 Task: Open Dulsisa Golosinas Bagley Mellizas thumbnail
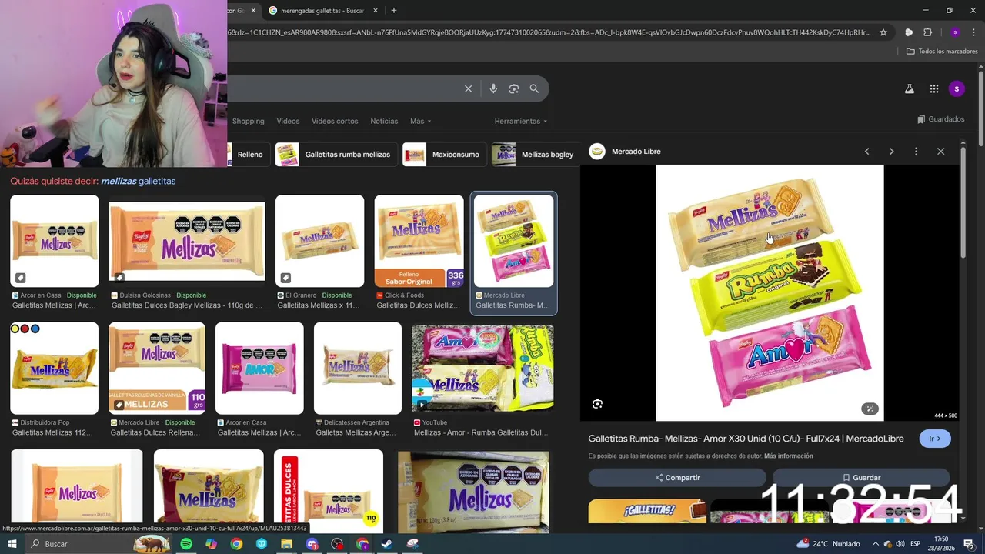(187, 242)
